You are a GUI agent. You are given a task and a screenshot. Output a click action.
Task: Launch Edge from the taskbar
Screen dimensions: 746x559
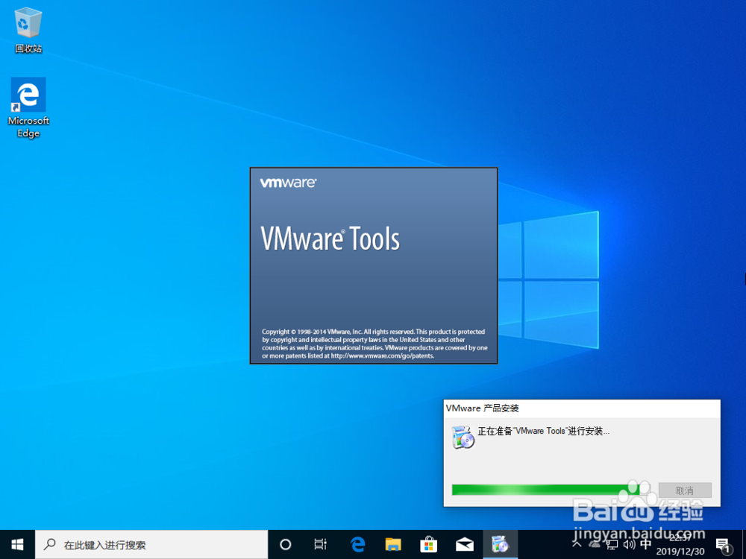click(x=357, y=545)
